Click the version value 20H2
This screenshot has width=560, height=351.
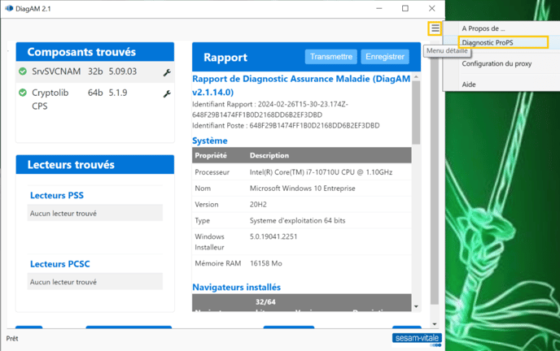258,205
